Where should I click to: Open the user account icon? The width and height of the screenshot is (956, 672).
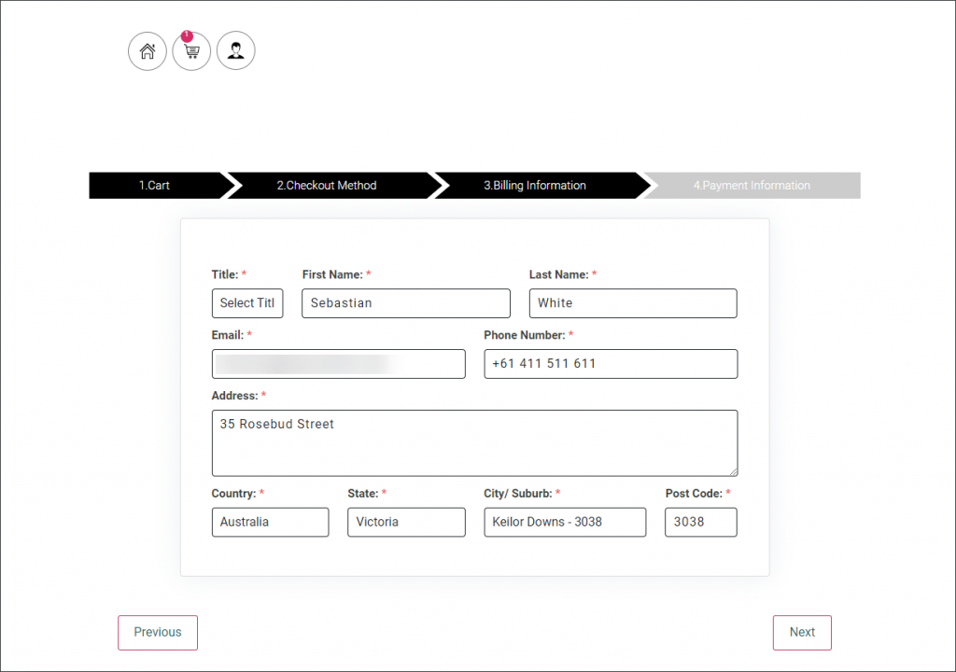pyautogui.click(x=236, y=50)
